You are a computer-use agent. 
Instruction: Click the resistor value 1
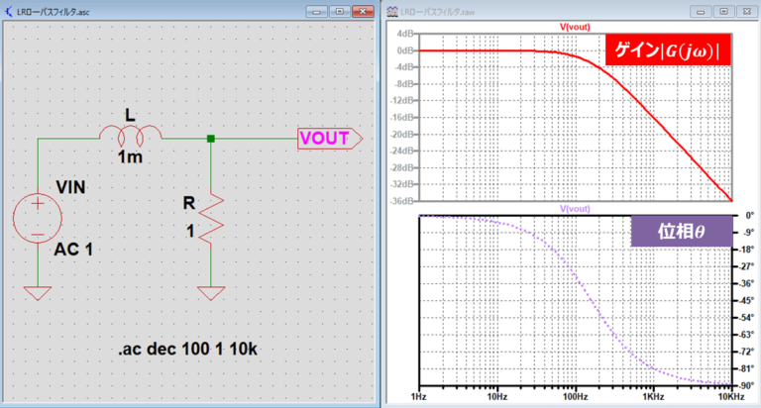pos(190,232)
